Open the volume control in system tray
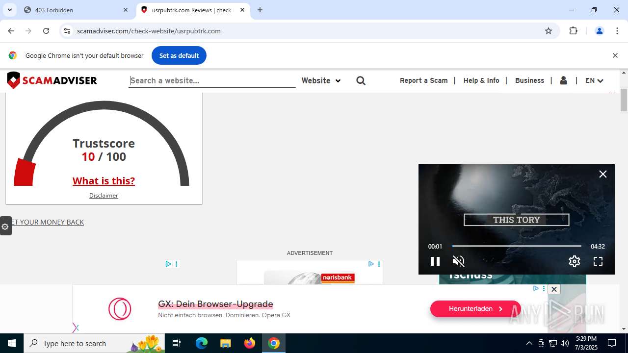628x353 pixels. point(565,343)
